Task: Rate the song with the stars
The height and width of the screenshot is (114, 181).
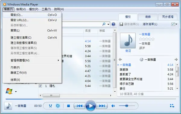Action: click(147, 39)
